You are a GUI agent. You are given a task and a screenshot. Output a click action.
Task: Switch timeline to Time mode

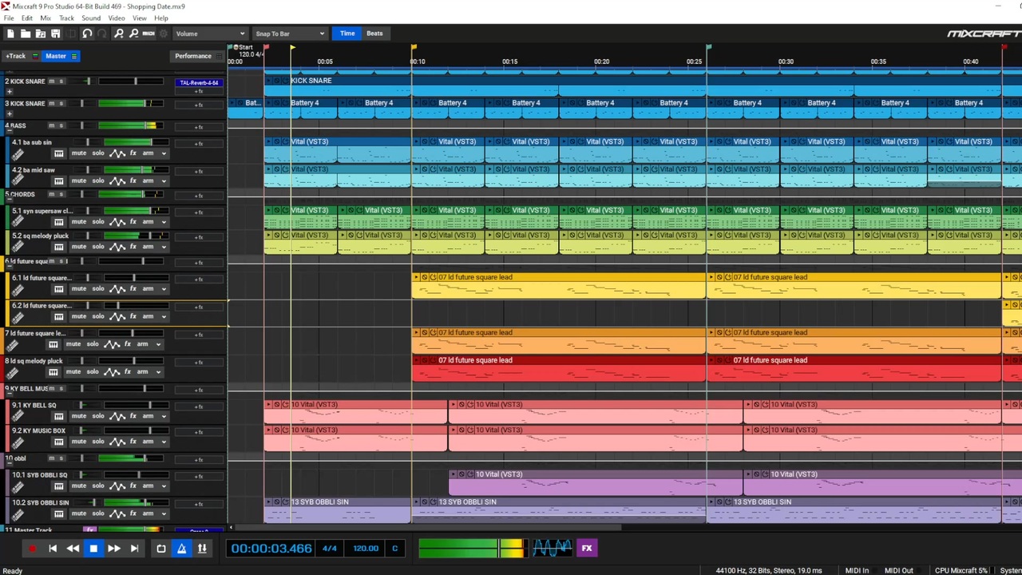[x=347, y=34]
